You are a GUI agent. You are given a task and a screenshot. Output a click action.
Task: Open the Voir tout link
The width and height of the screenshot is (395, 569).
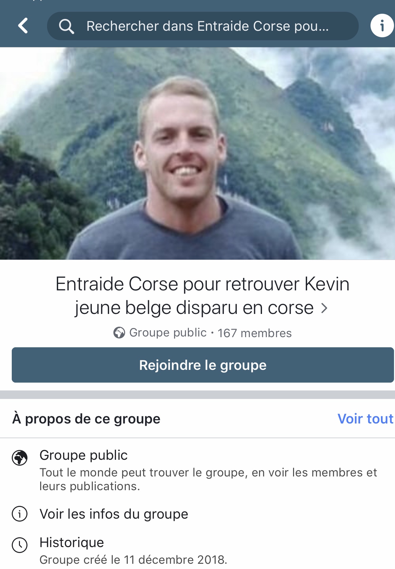(x=365, y=419)
